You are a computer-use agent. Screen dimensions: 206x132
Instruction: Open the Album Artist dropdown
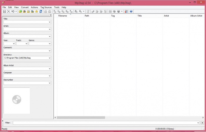tap(49, 69)
